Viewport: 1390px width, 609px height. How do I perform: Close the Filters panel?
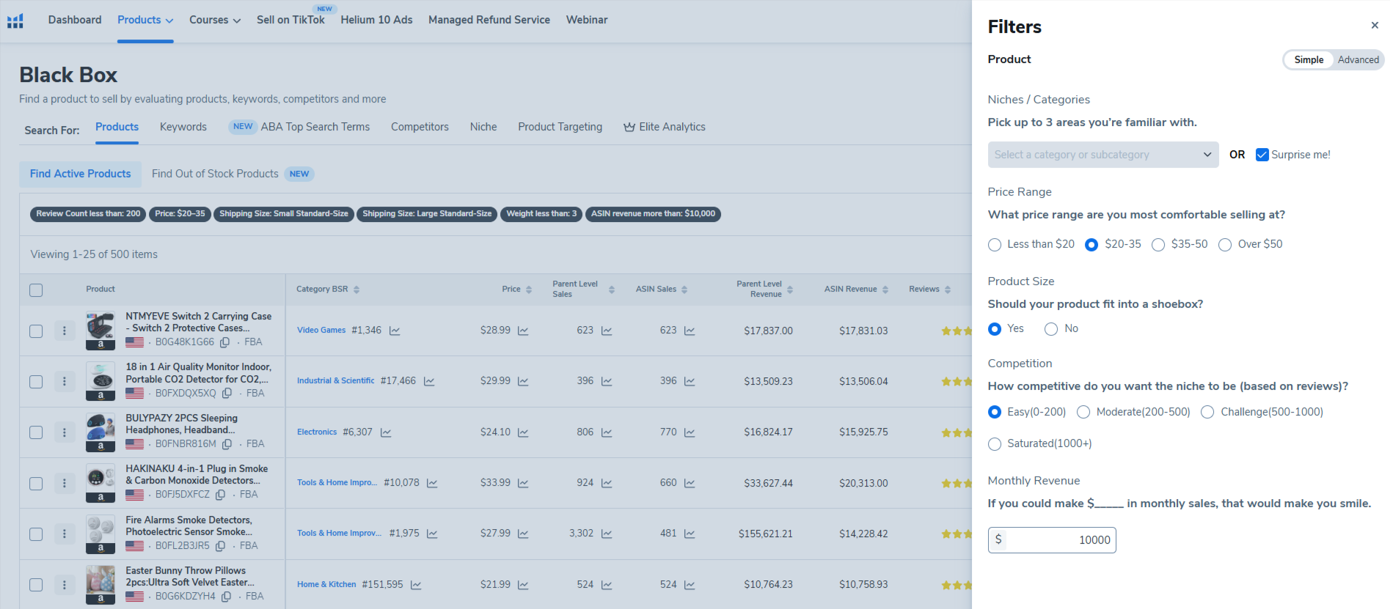coord(1375,25)
